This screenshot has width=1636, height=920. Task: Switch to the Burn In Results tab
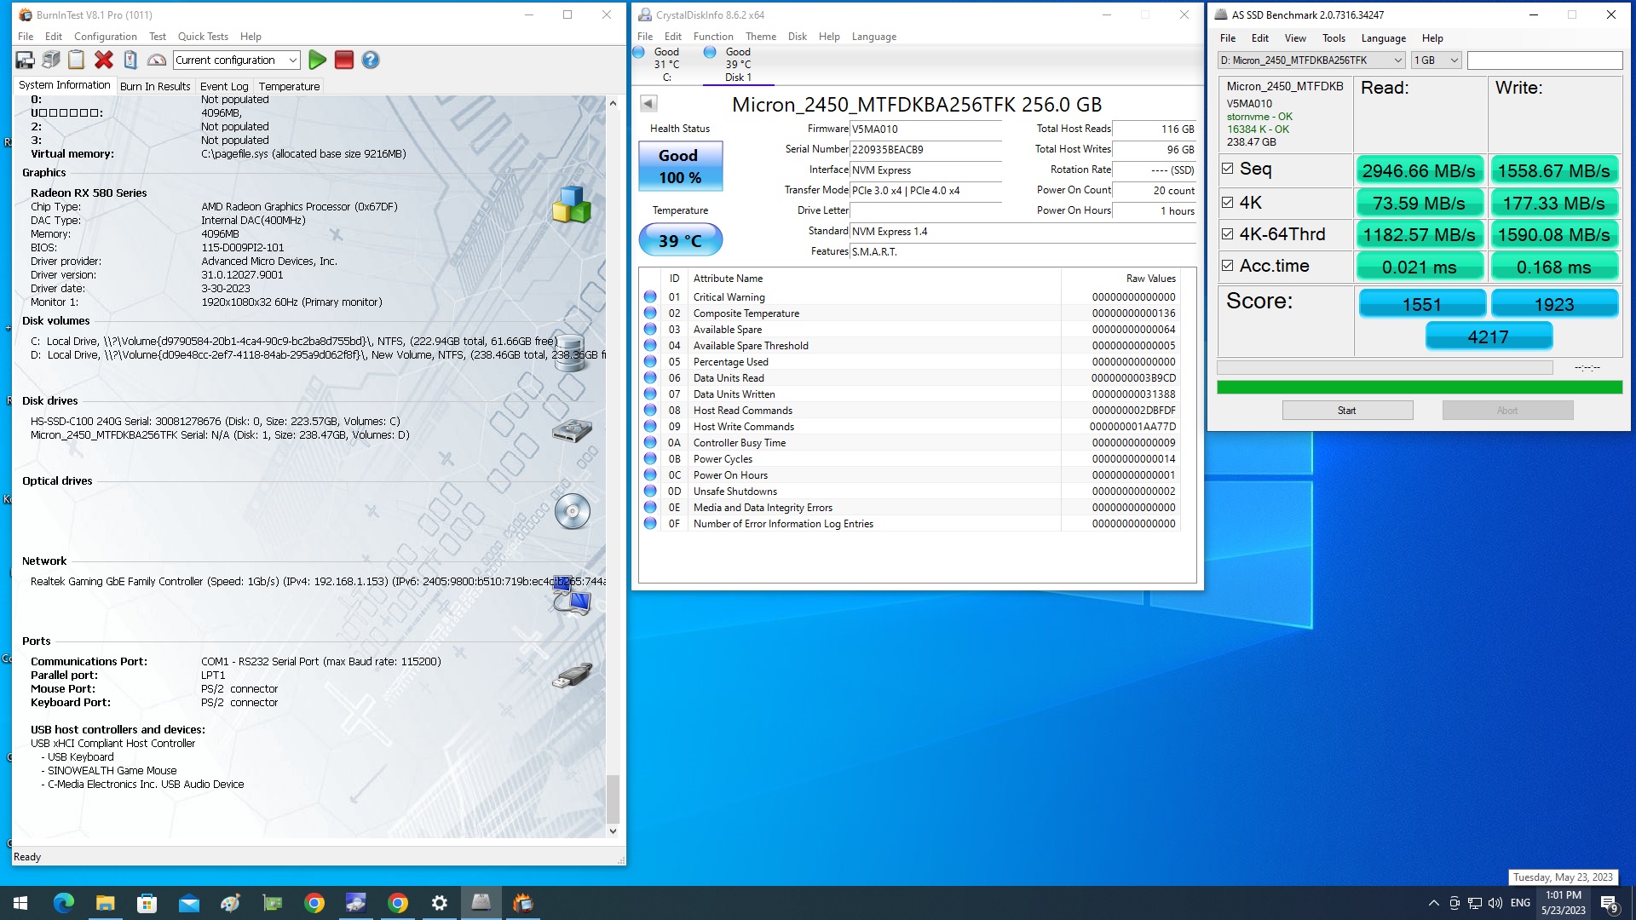pos(155,86)
